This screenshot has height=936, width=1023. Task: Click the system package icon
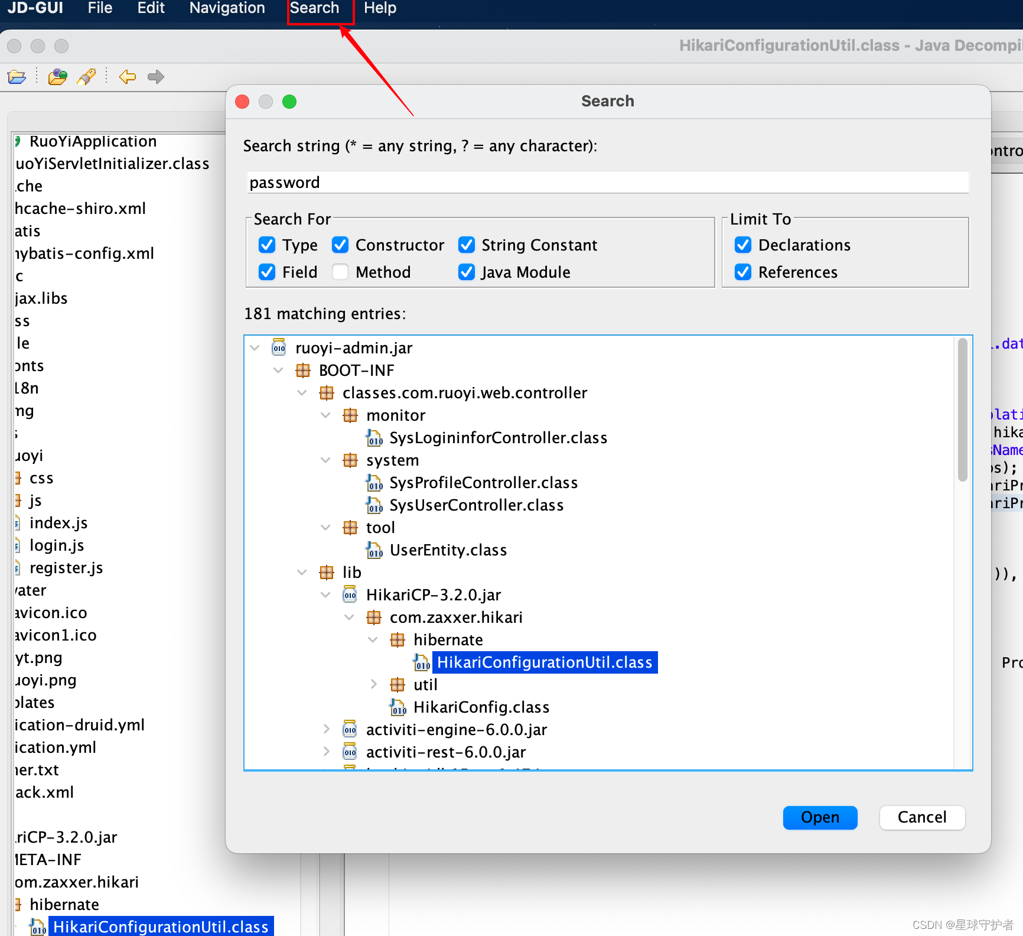350,460
